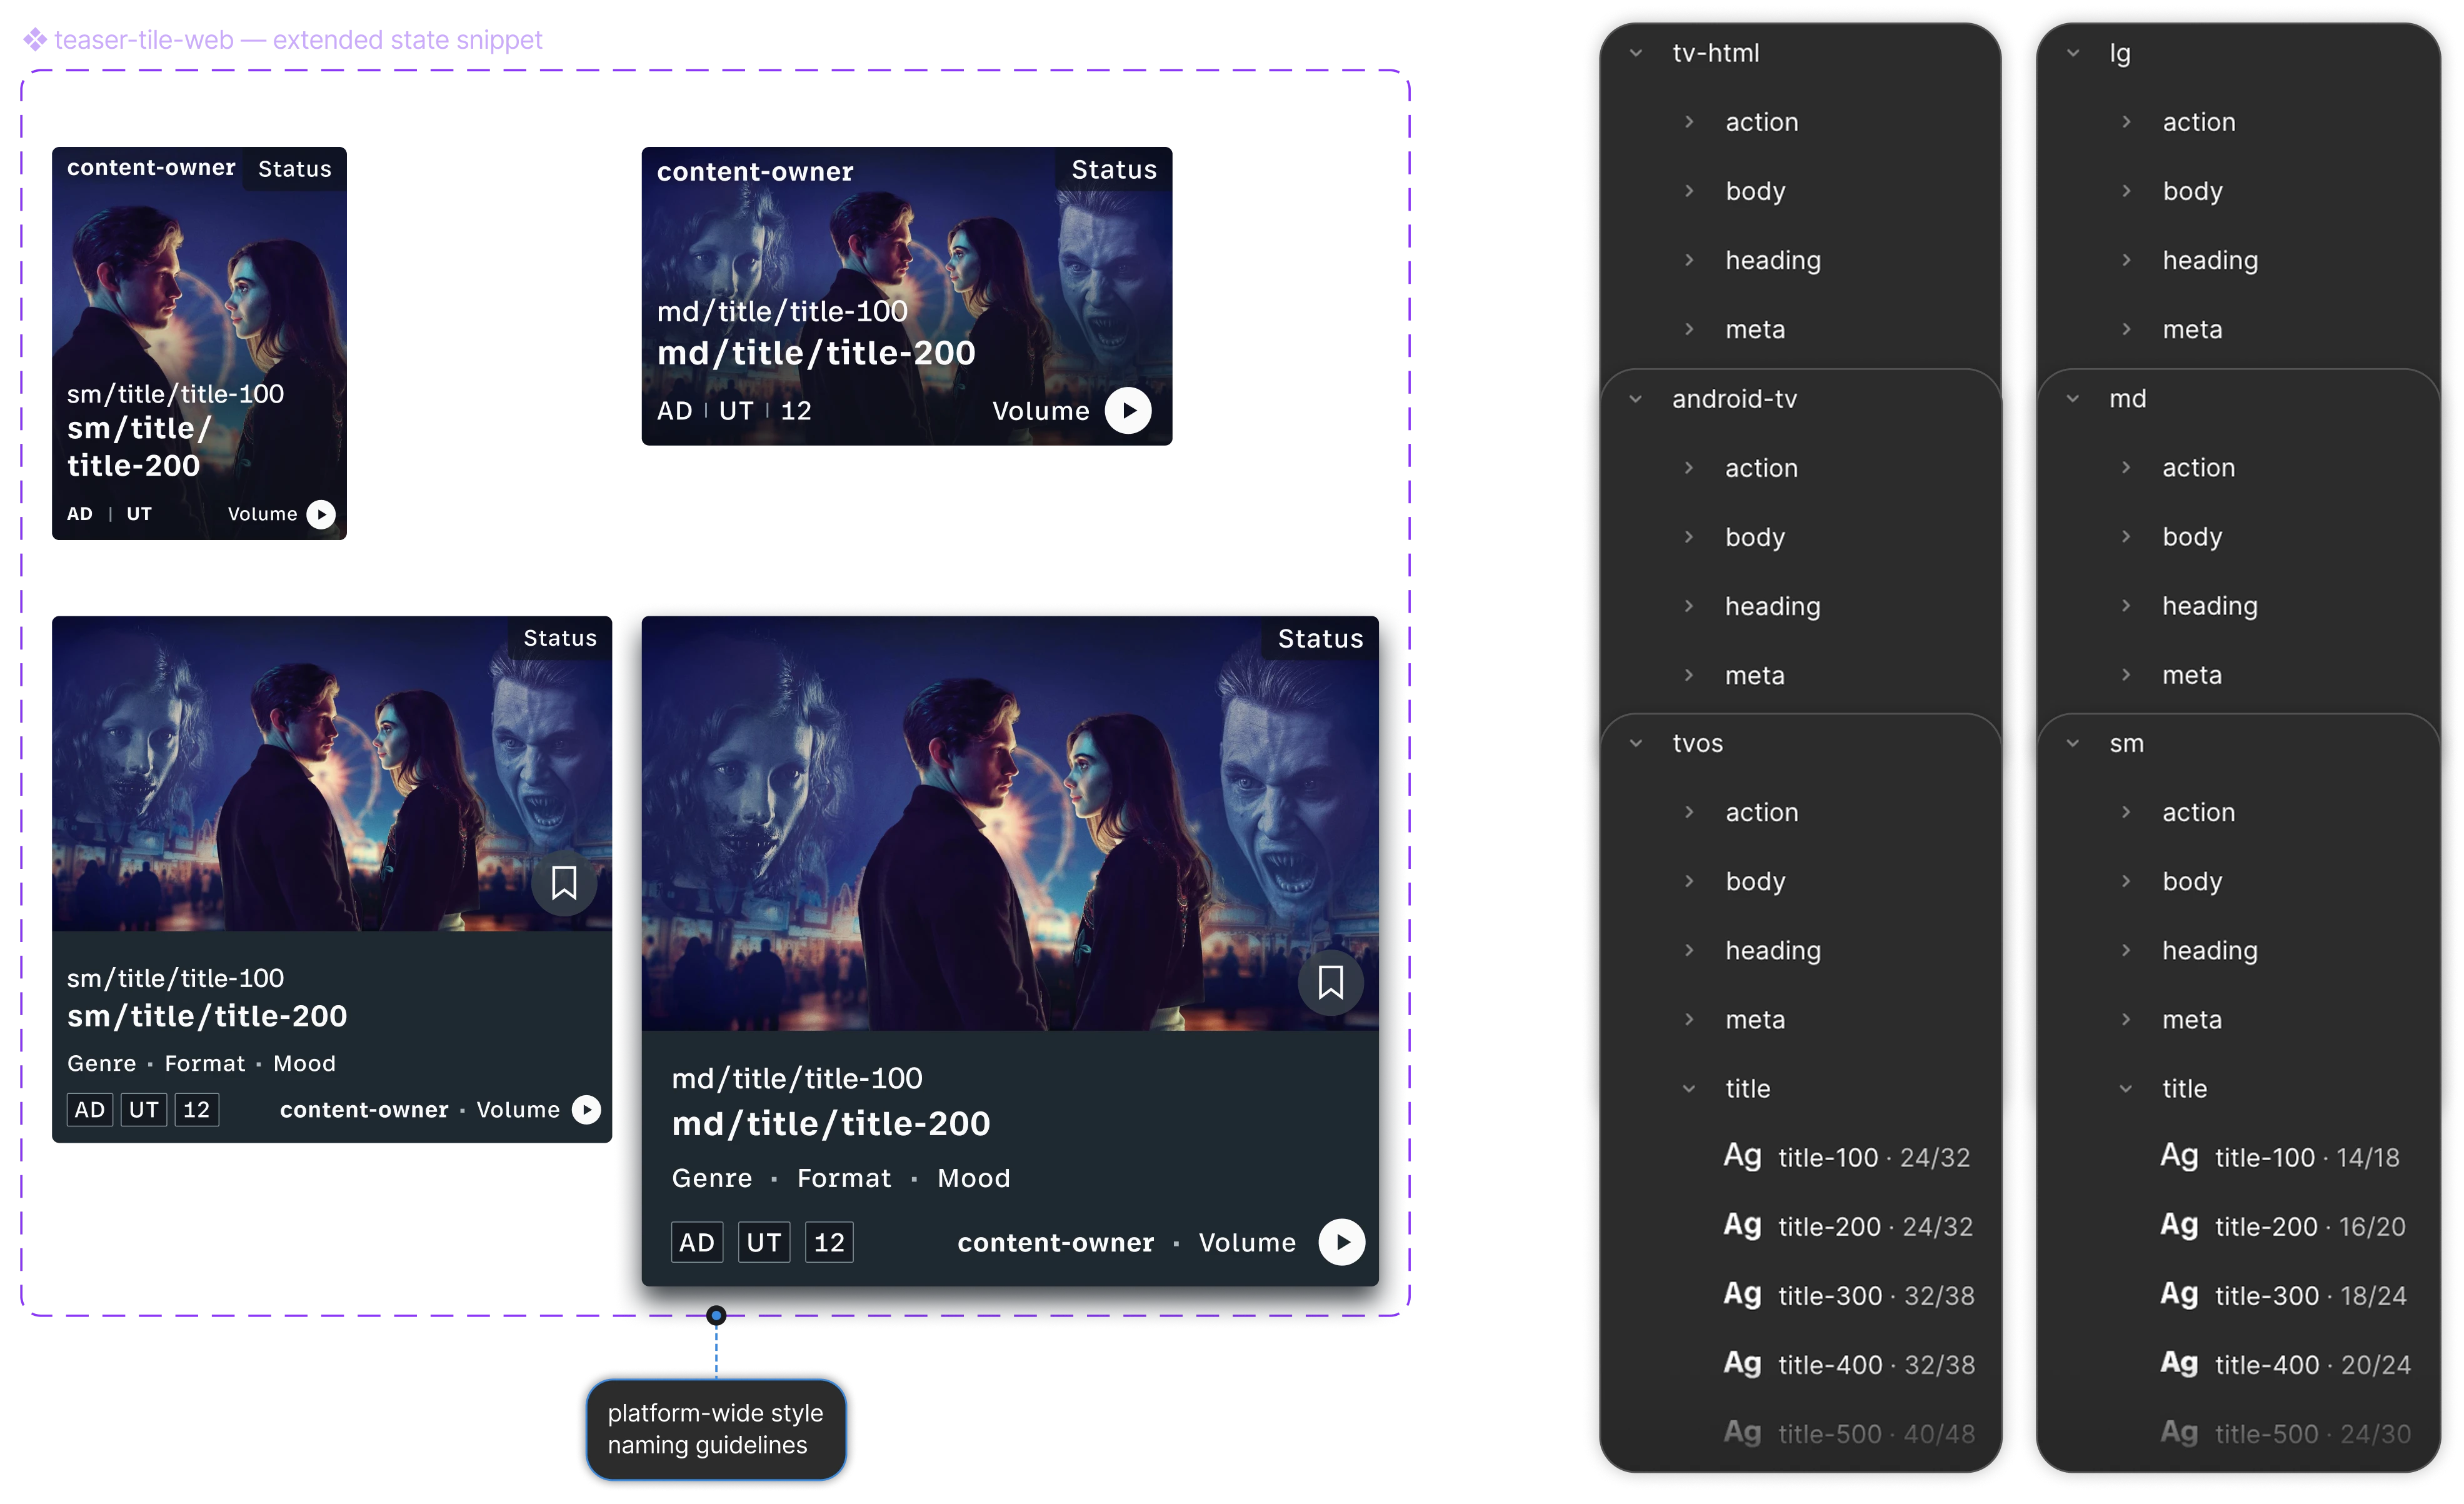
Task: Click 12 rating badge on sm card
Action: pos(196,1110)
